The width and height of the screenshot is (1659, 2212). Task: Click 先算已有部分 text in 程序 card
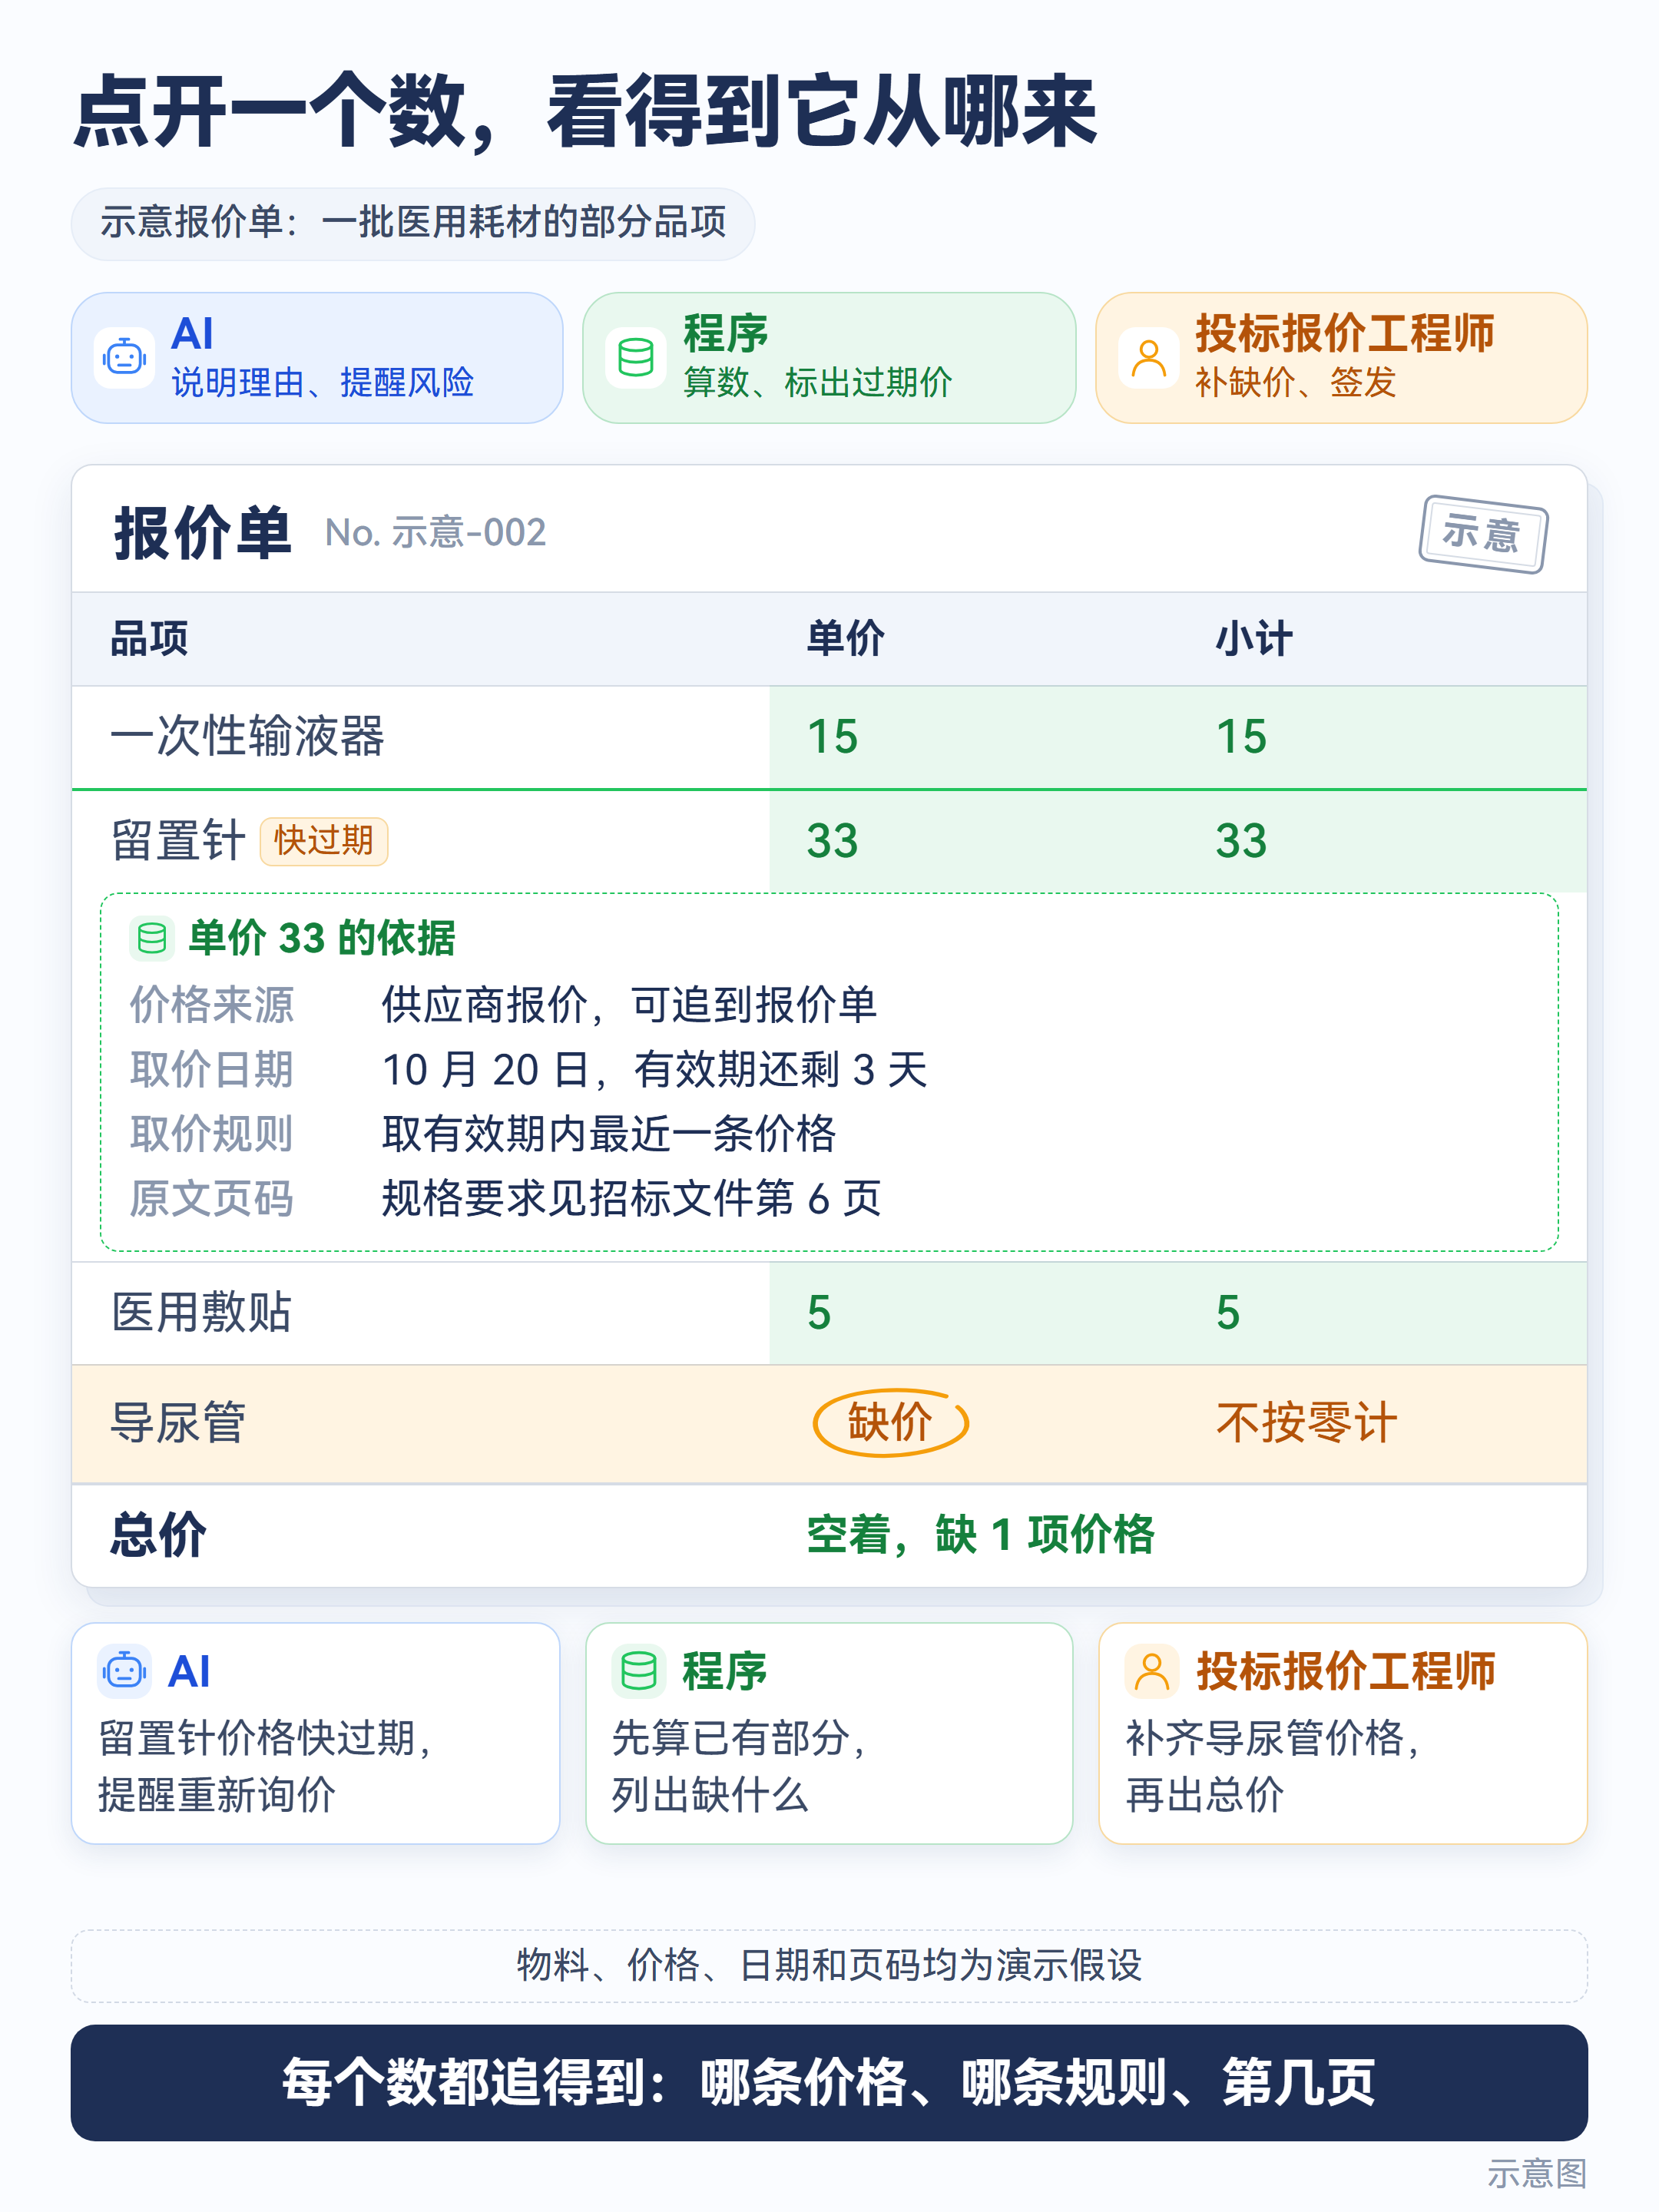(738, 1738)
